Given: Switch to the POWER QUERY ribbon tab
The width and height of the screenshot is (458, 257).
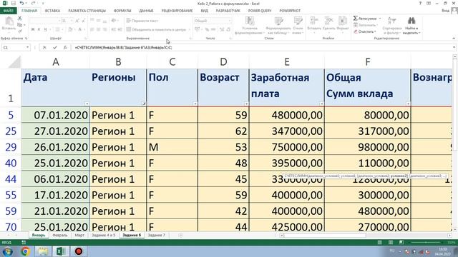Looking at the screenshot, I should tap(260, 11).
